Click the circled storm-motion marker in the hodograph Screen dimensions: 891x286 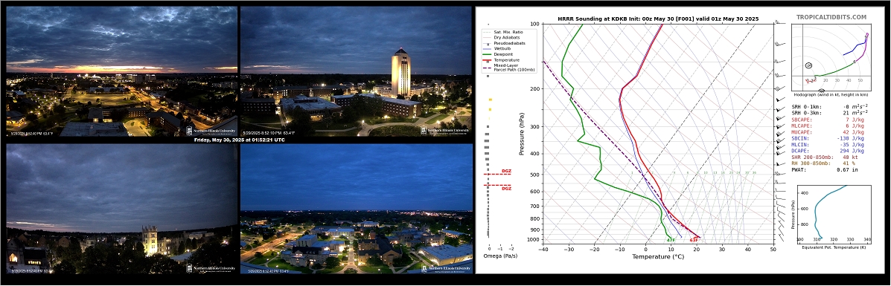click(x=808, y=66)
